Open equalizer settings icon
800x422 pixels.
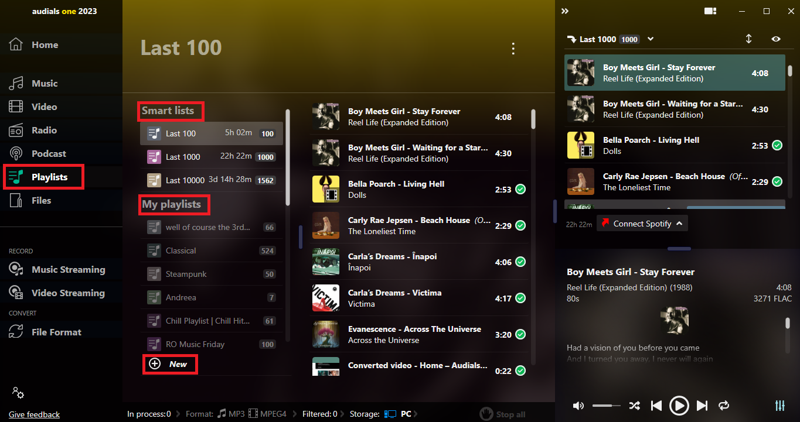pyautogui.click(x=780, y=406)
